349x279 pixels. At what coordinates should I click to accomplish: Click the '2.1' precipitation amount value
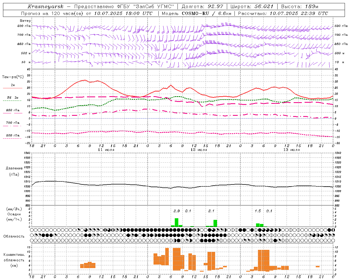[211, 211]
